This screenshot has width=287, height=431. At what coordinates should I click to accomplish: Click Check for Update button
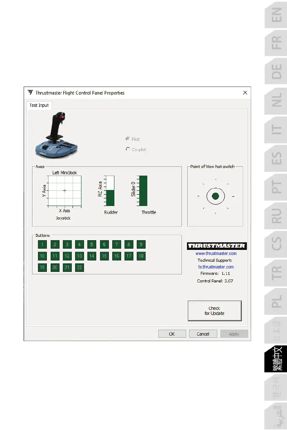[x=214, y=311]
